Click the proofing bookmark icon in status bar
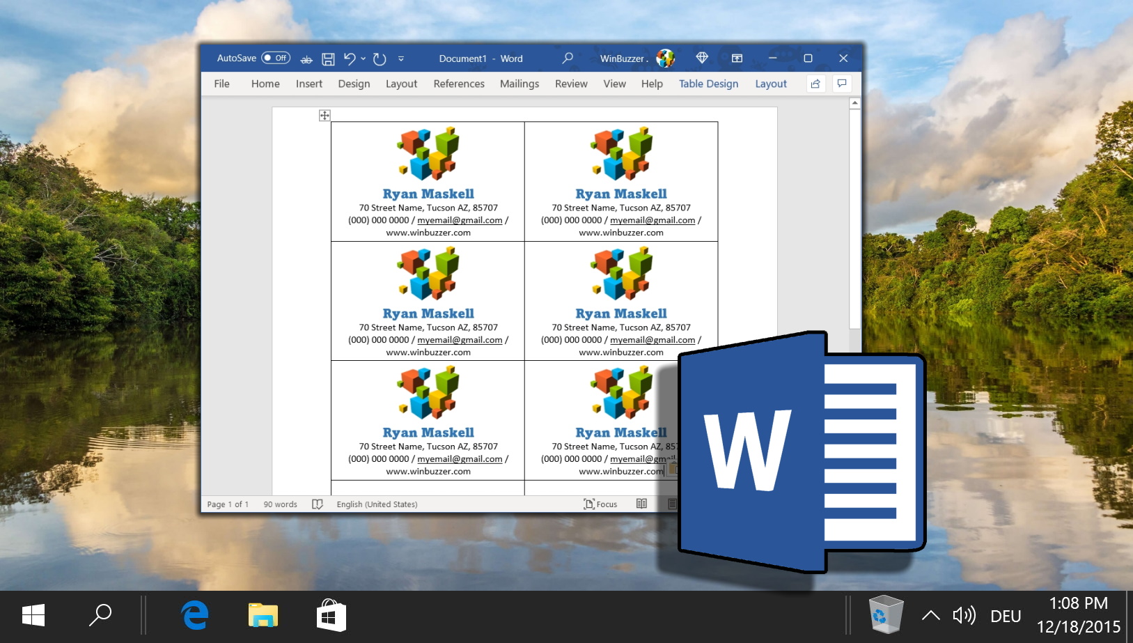 point(317,504)
